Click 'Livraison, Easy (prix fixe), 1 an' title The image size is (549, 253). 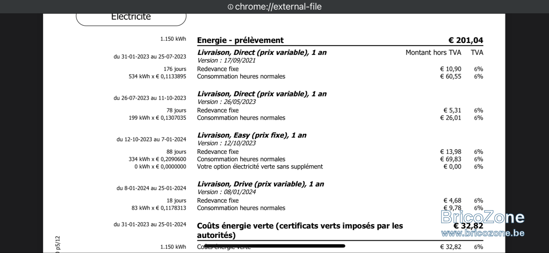point(252,135)
